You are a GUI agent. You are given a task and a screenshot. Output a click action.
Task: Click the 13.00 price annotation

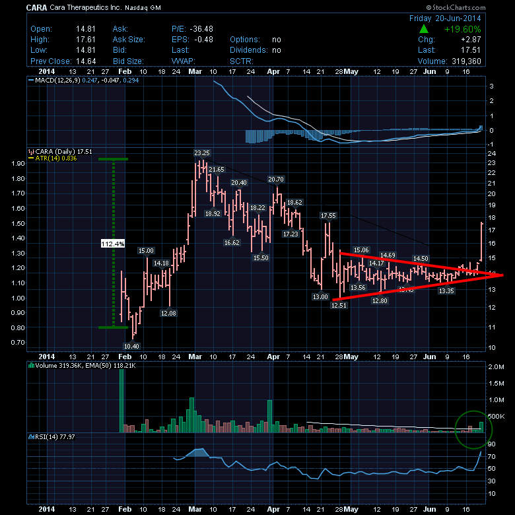pyautogui.click(x=320, y=296)
